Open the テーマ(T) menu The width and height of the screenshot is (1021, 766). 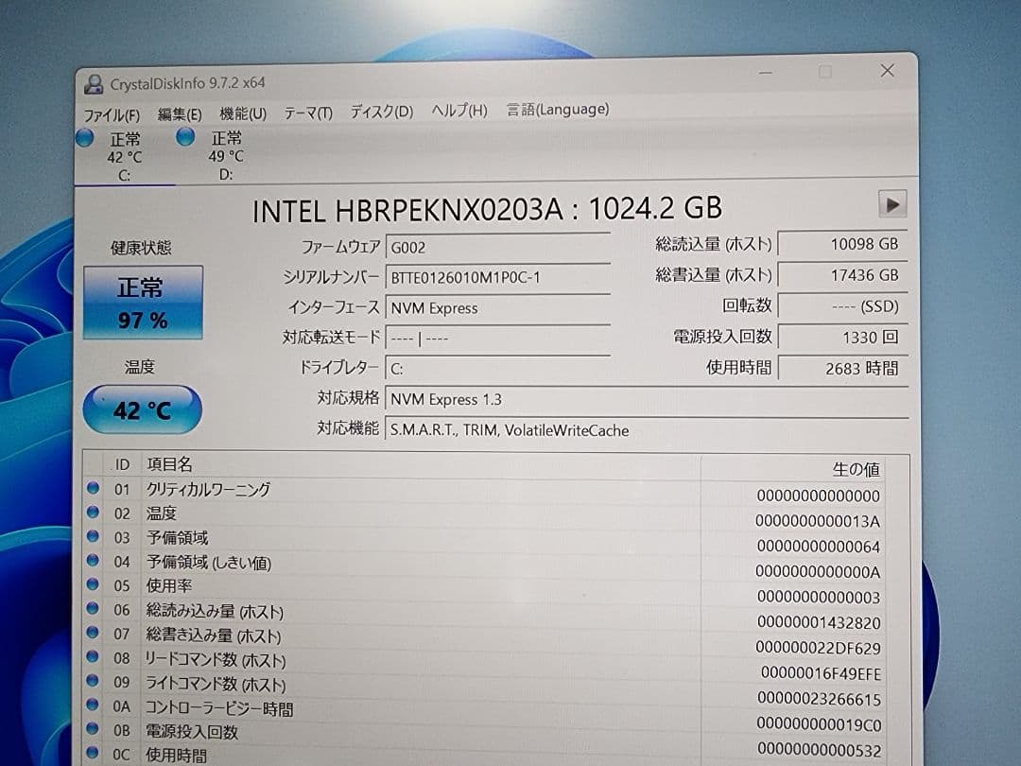(x=308, y=113)
